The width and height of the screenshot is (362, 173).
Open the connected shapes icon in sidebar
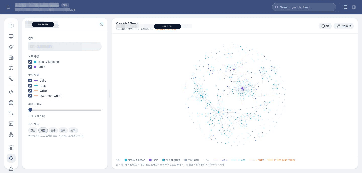(x=11, y=79)
